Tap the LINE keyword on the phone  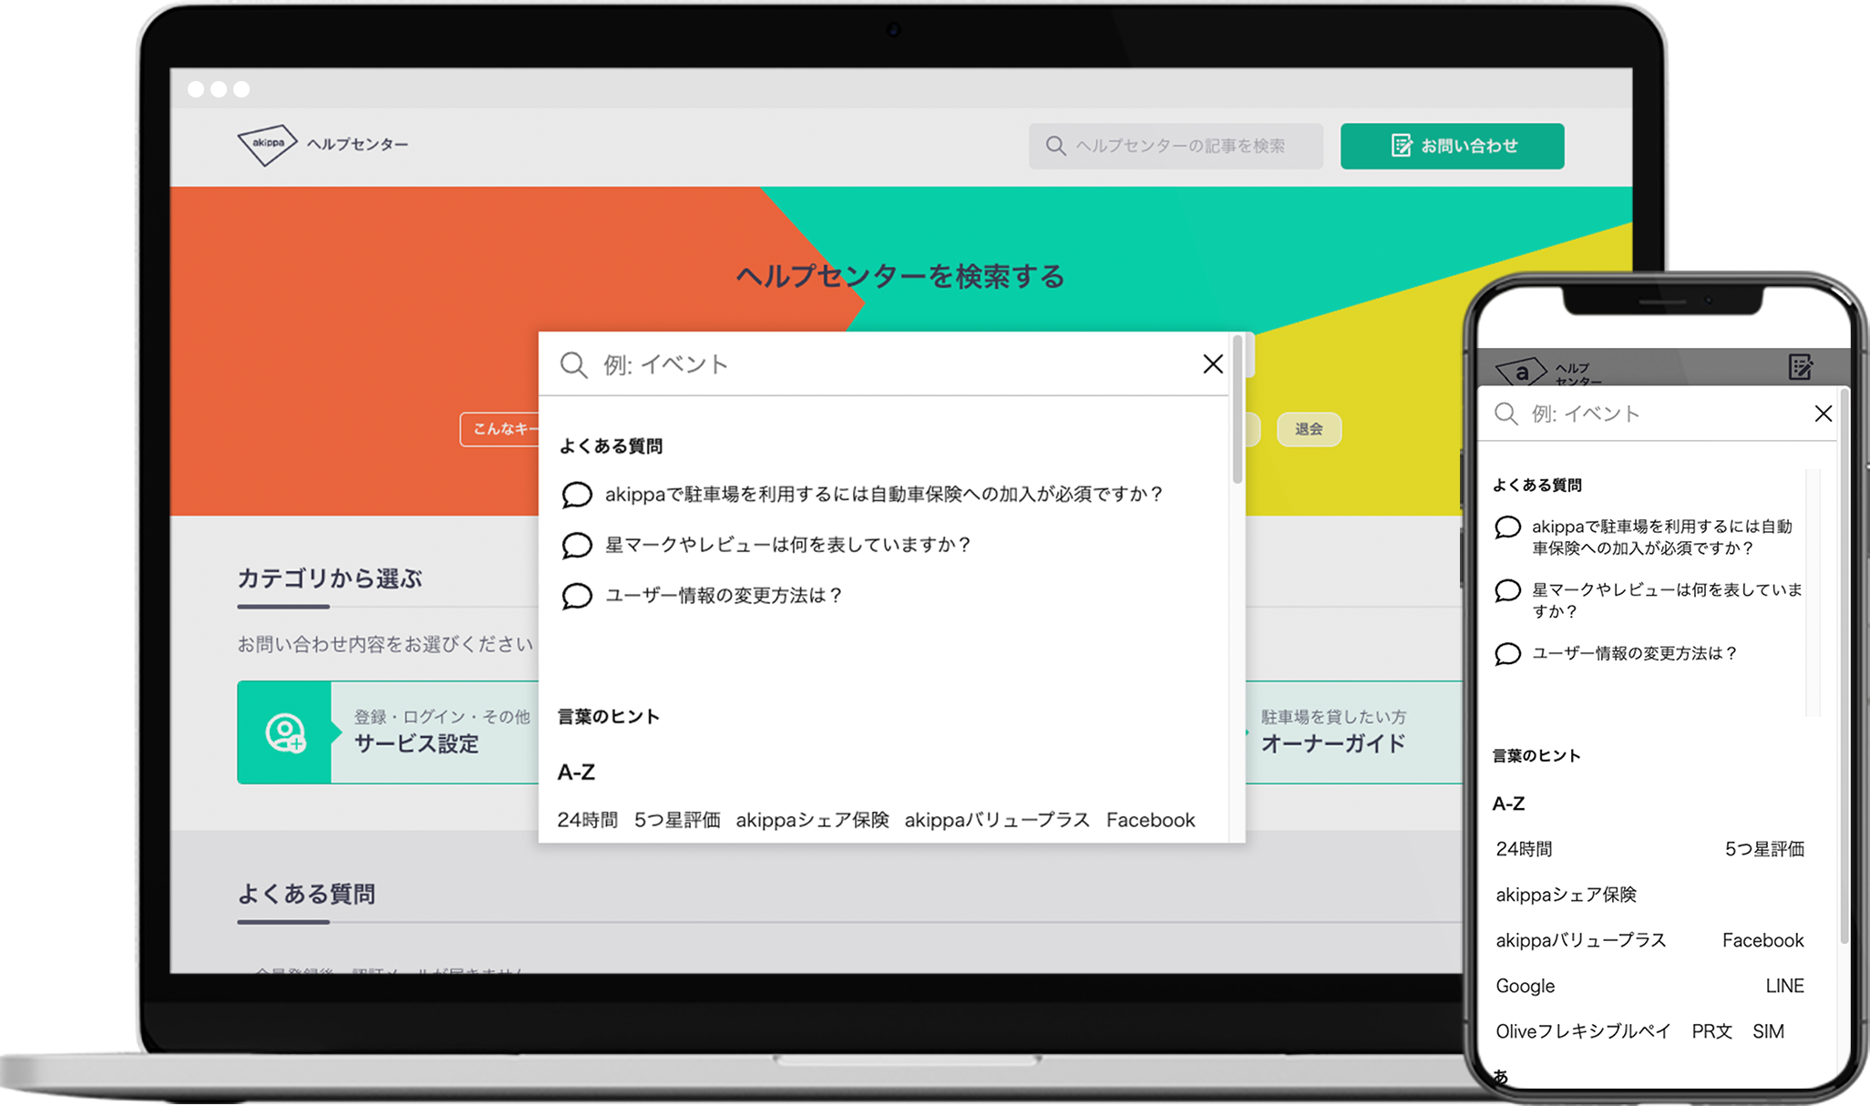(1785, 986)
